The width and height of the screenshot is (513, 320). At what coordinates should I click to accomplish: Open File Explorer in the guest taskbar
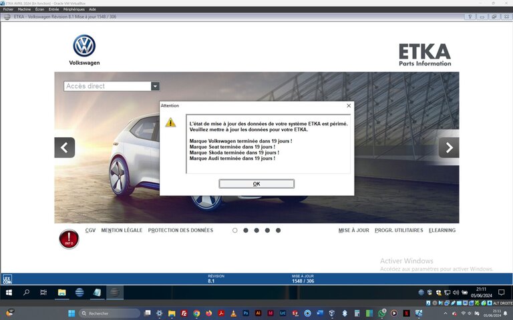(x=62, y=292)
